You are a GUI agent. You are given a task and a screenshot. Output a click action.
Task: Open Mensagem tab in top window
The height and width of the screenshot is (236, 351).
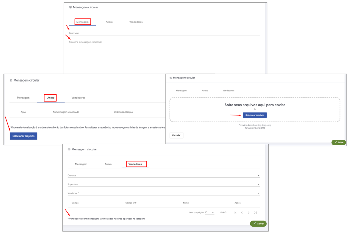point(82,22)
